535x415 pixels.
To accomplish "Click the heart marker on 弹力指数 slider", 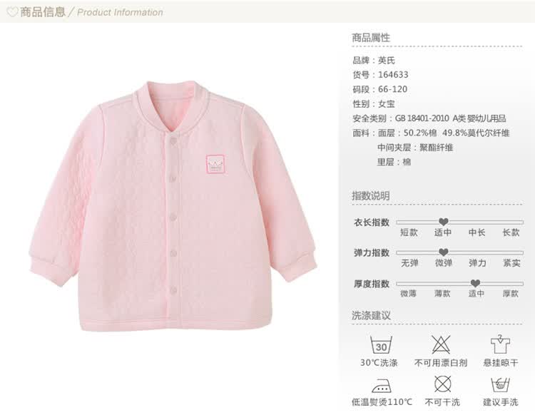I will (443, 252).
